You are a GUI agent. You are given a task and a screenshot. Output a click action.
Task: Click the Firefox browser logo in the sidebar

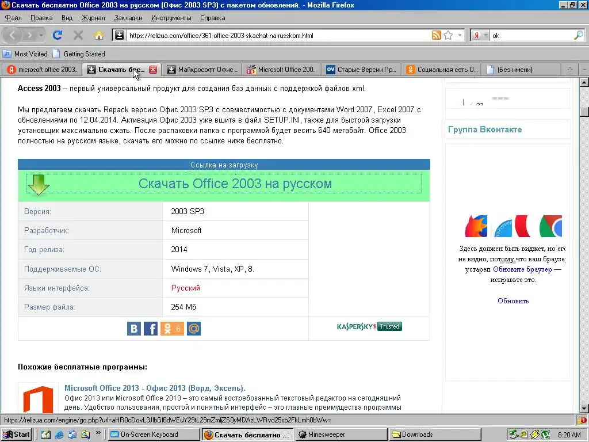coord(476,226)
